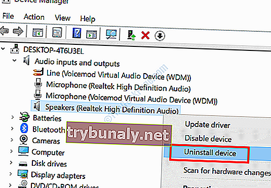271x188 pixels.
Task: Click the Forward arrow toolbar icon
Action: coord(18,31)
